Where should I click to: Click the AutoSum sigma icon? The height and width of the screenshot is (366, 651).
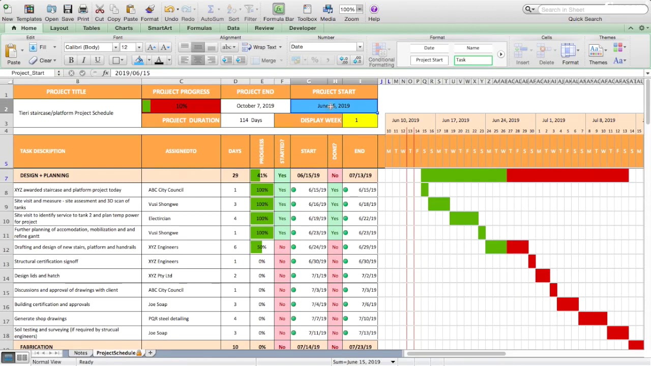210,9
